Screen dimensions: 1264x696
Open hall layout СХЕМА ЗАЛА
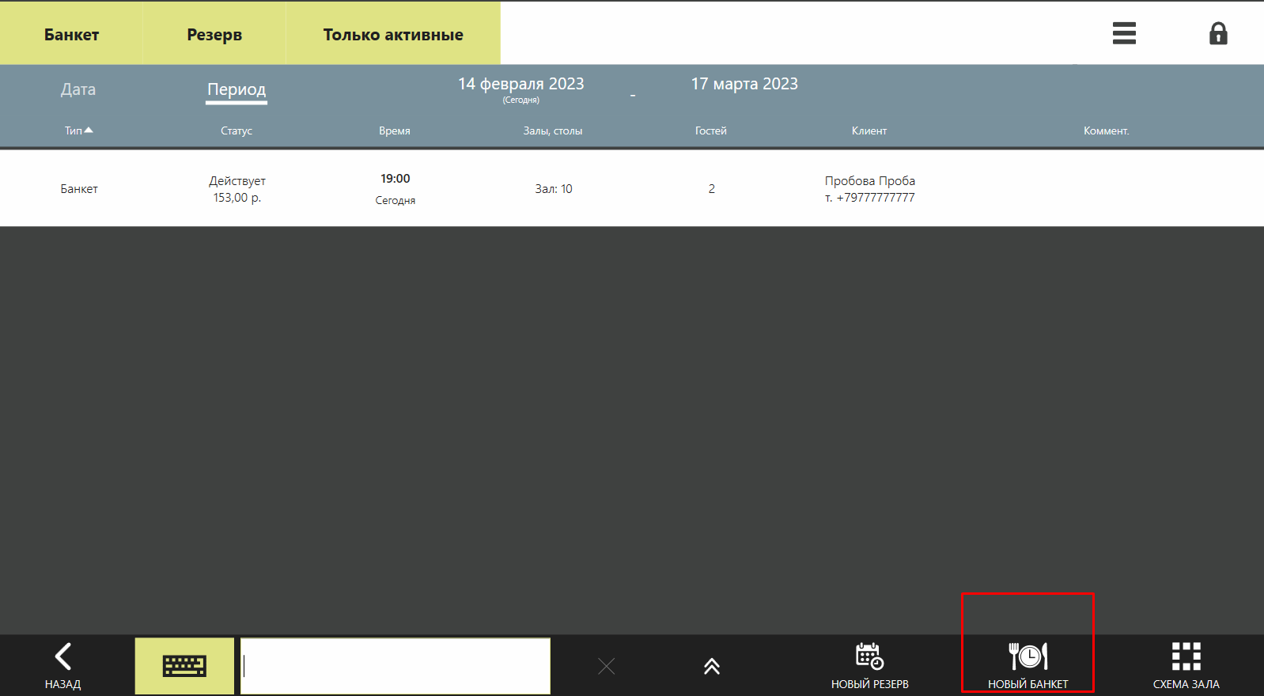click(x=1186, y=666)
